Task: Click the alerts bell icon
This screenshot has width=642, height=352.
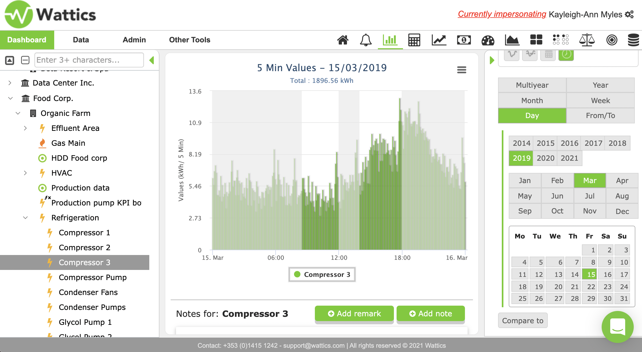Action: point(366,40)
